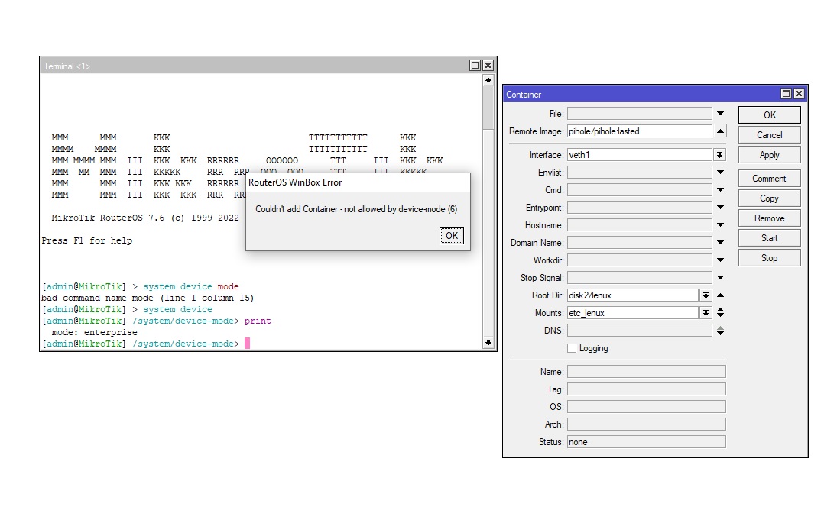The width and height of the screenshot is (837, 526).
Task: Expand the Cmd field arrow
Action: 720,190
